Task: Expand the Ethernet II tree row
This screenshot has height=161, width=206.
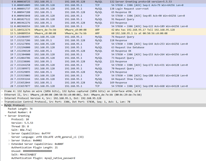Action: click(2, 95)
